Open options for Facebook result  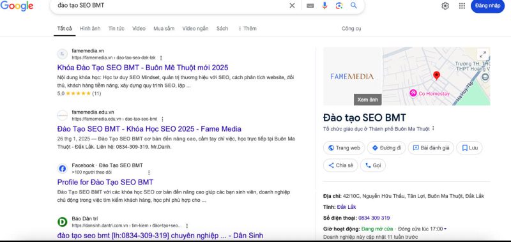pyautogui.click(x=149, y=172)
